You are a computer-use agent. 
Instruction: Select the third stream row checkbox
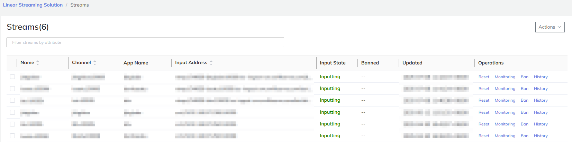(x=12, y=100)
